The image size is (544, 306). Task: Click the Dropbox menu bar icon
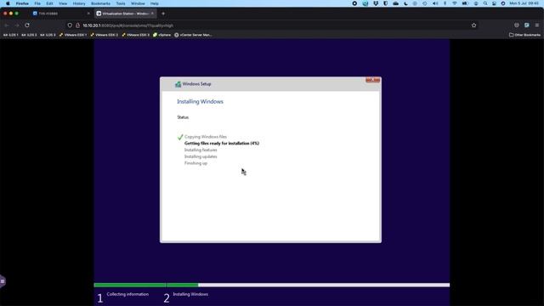tap(376, 3)
